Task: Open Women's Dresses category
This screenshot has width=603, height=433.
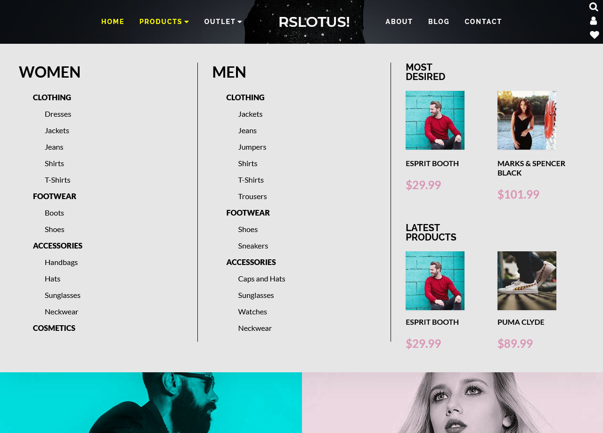Action: pos(58,114)
